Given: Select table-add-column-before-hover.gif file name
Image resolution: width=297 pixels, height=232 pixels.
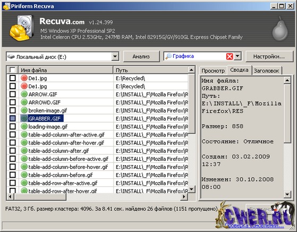Looking at the screenshot, I should [68, 167].
